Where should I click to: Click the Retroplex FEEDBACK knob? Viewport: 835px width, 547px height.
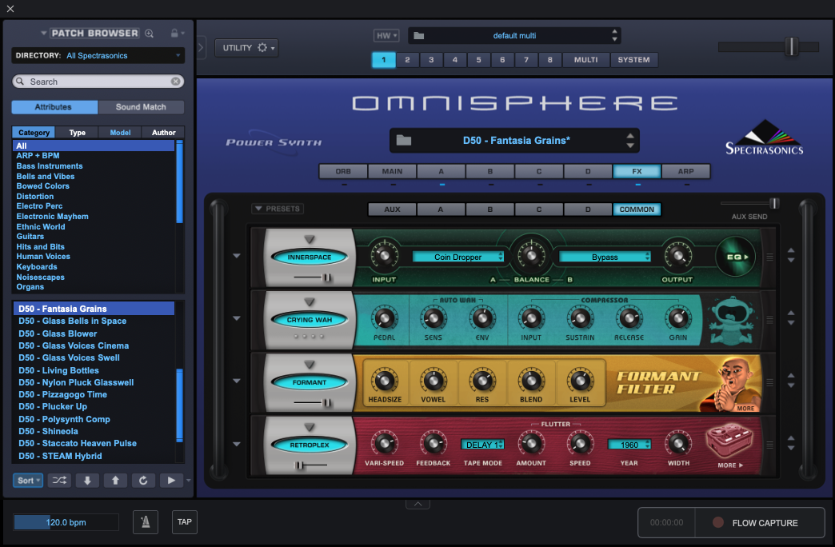(x=433, y=443)
